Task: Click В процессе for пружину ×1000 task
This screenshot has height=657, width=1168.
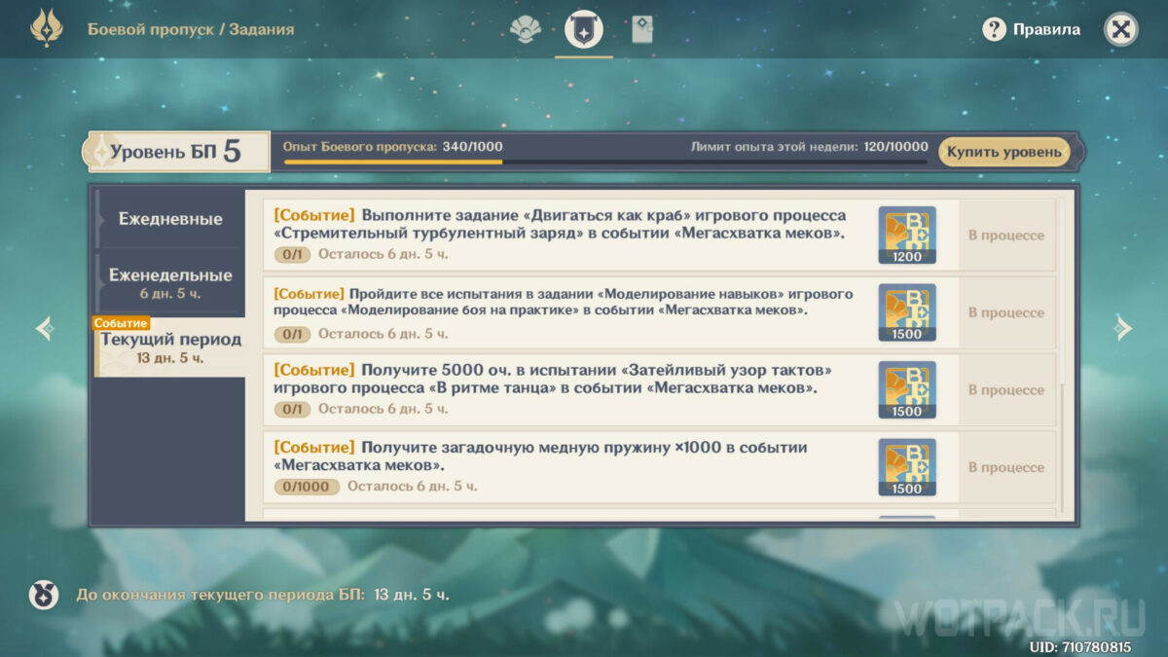Action: coord(1006,467)
